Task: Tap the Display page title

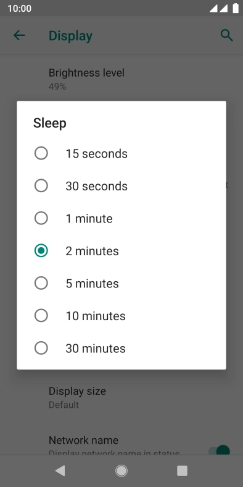Action: [70, 36]
